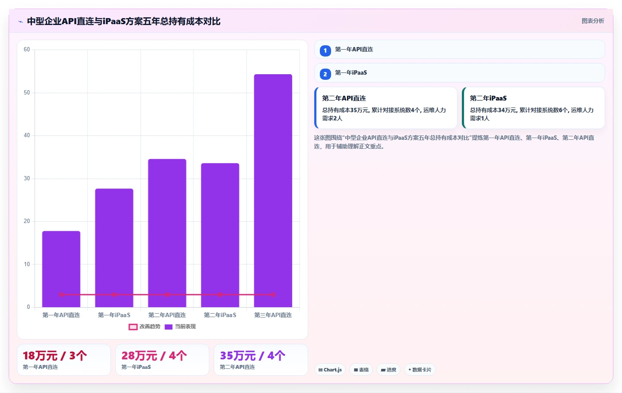Image resolution: width=622 pixels, height=393 pixels.
Task: Click the Chart.js tag chip
Action: (330, 370)
